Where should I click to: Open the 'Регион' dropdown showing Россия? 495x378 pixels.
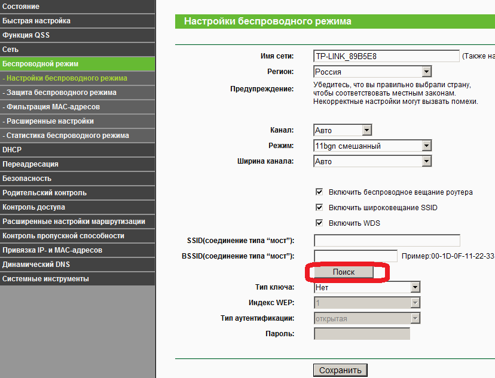tap(372, 72)
